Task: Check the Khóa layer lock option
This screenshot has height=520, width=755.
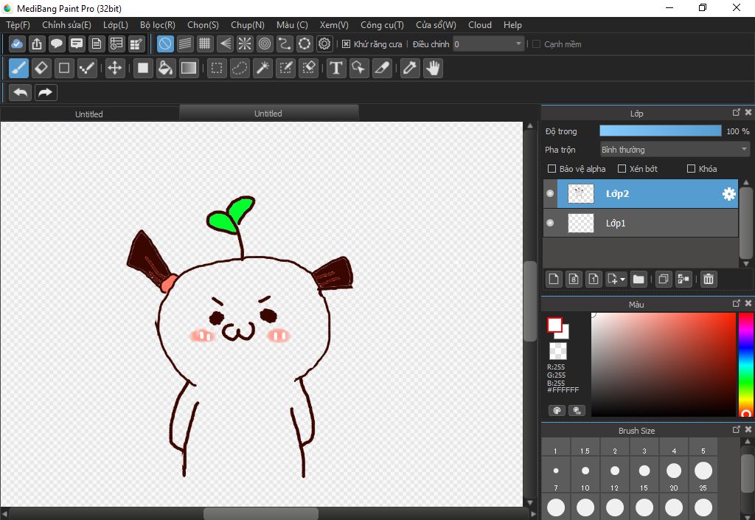Action: [691, 169]
